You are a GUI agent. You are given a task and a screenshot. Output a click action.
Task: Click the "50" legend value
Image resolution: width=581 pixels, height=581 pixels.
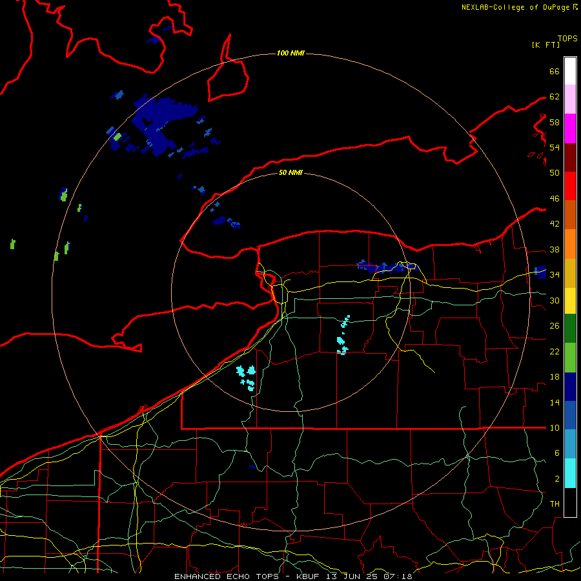555,172
